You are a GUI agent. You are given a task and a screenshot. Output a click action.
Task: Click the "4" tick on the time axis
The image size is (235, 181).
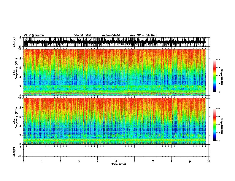tap(98, 161)
